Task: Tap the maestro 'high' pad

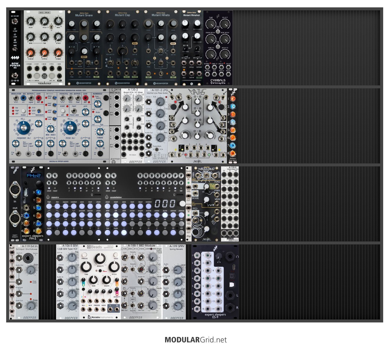Action: click(49, 206)
